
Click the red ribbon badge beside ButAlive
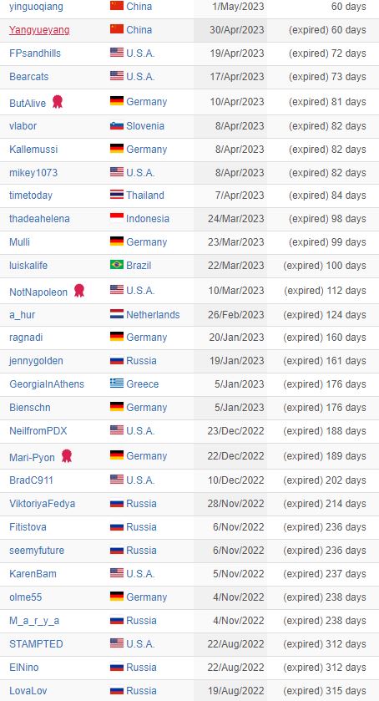coord(58,102)
